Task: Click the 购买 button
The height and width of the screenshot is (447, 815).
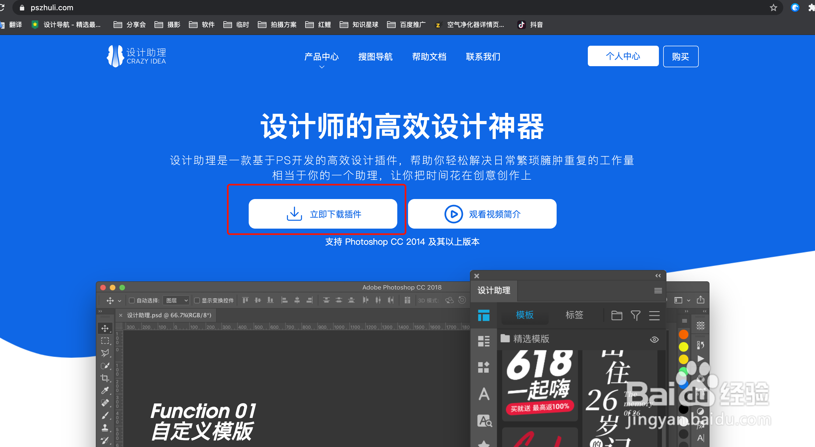Action: click(x=680, y=56)
